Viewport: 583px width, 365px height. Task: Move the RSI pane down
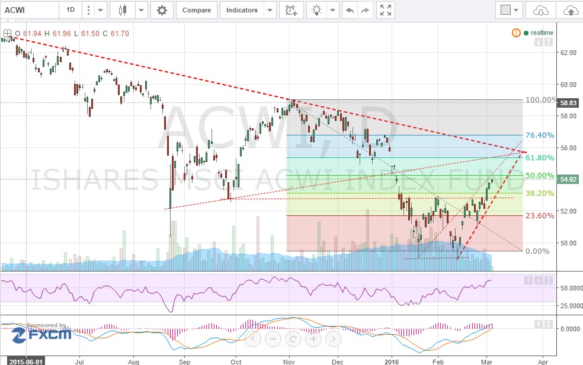coord(539,280)
